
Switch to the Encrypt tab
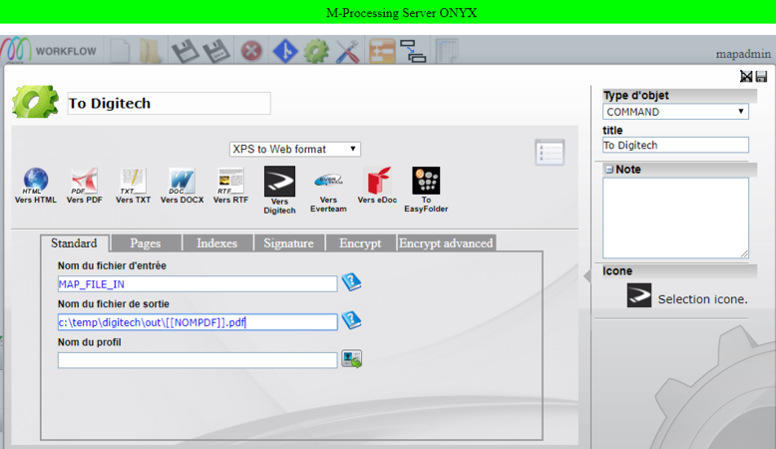(x=360, y=243)
